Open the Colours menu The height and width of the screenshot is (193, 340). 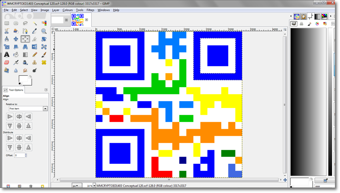[68, 10]
